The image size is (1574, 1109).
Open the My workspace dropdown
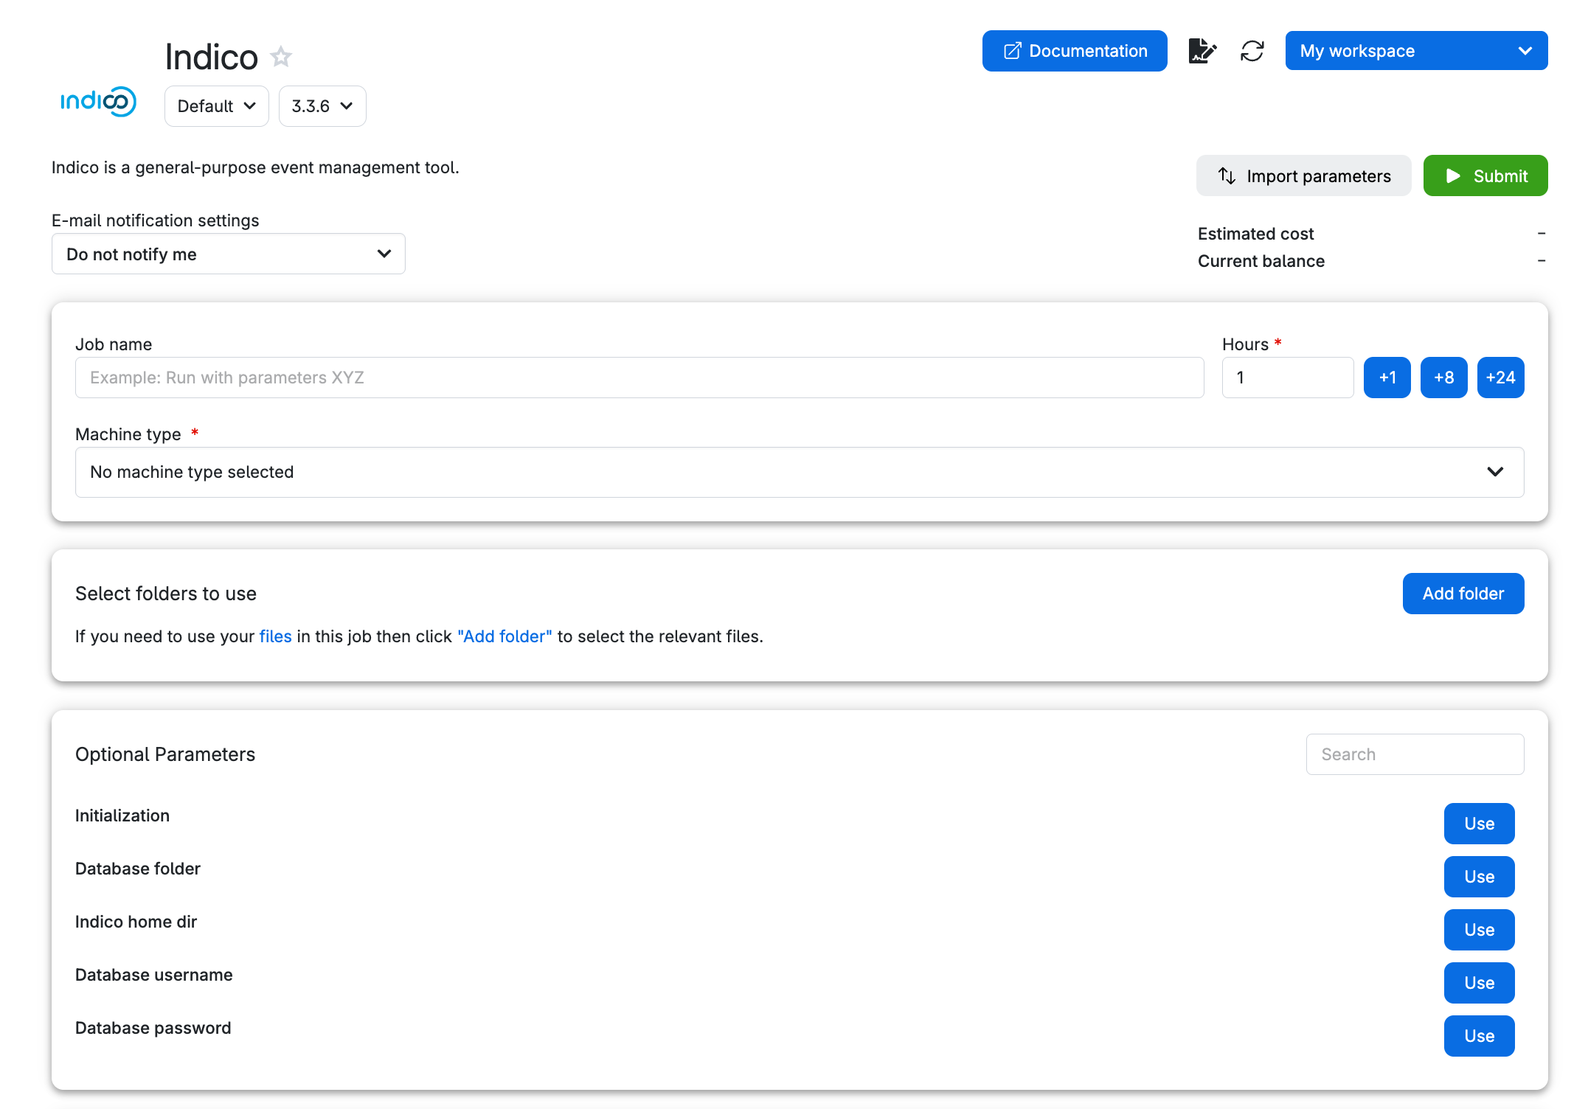(x=1416, y=51)
